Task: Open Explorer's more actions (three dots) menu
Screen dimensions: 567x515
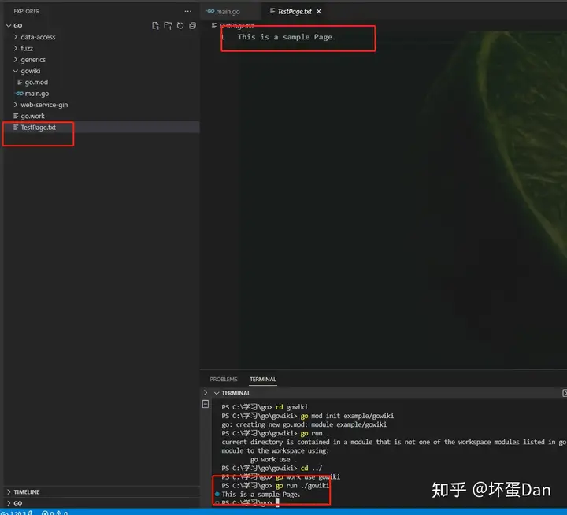Action: click(188, 11)
